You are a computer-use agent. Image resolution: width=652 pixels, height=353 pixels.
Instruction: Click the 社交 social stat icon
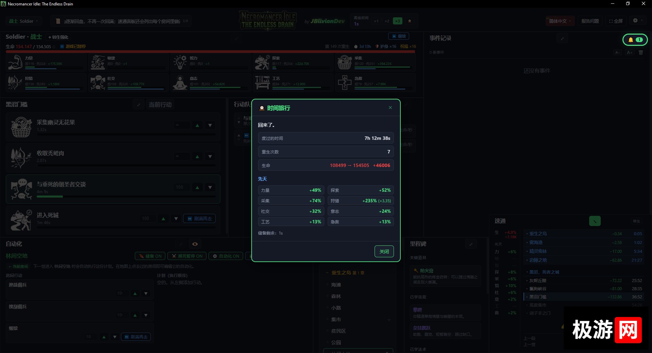(x=98, y=82)
